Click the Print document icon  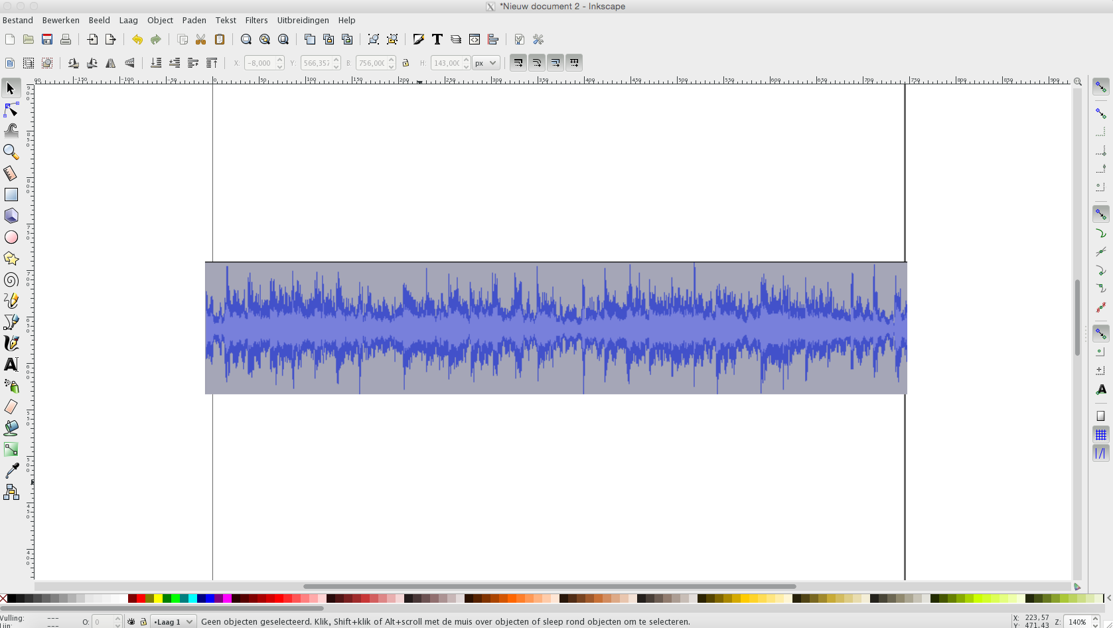coord(66,39)
